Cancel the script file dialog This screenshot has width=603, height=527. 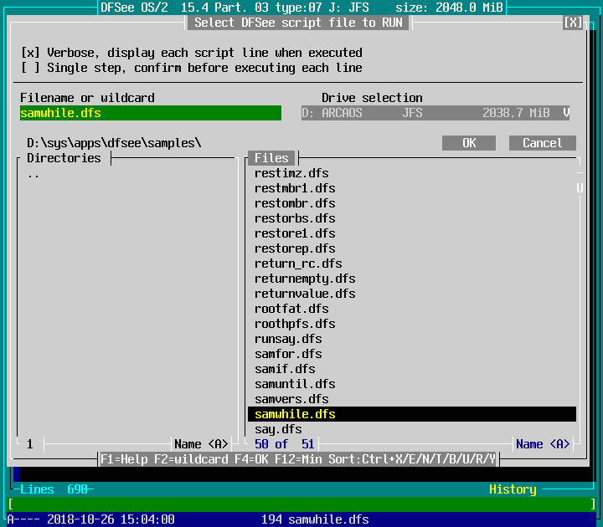tap(542, 143)
